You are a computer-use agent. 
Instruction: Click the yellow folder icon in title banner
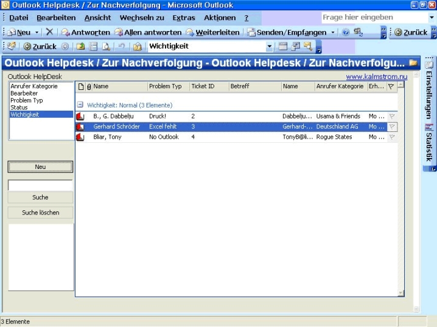413,63
